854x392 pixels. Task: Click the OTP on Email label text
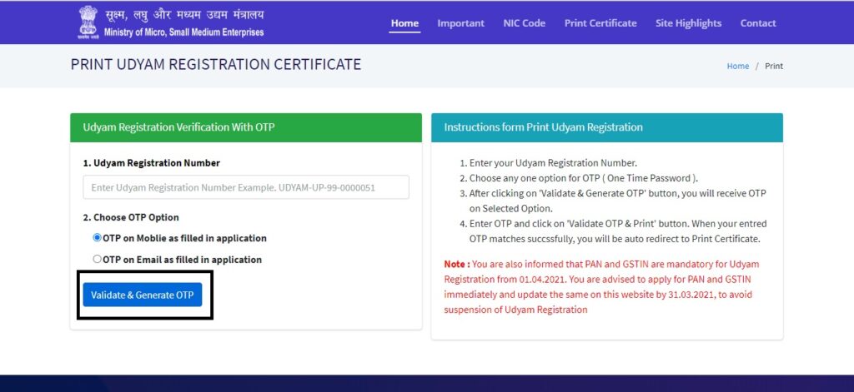(183, 260)
